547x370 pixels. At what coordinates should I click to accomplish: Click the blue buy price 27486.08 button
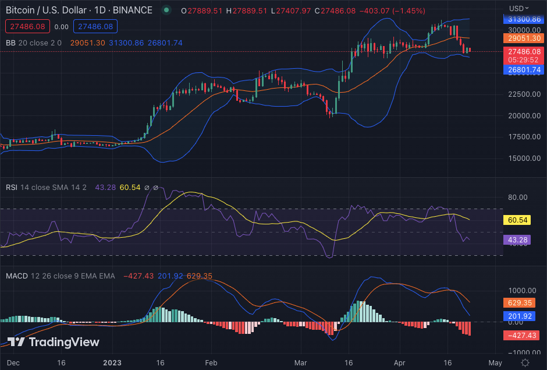(x=95, y=27)
